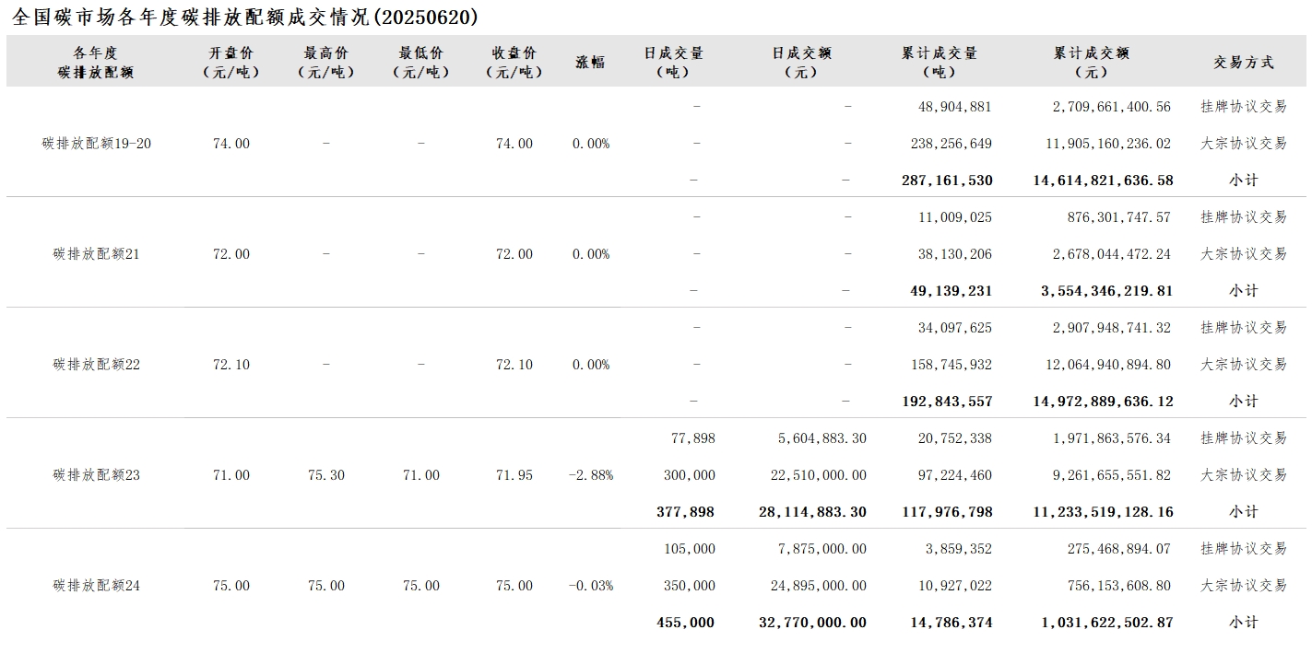Click the daily volume subtotal 377,898
Viewport: 1312px width, 653px height.
point(685,512)
